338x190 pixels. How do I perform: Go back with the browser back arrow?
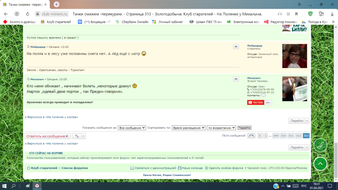[x=6, y=14]
